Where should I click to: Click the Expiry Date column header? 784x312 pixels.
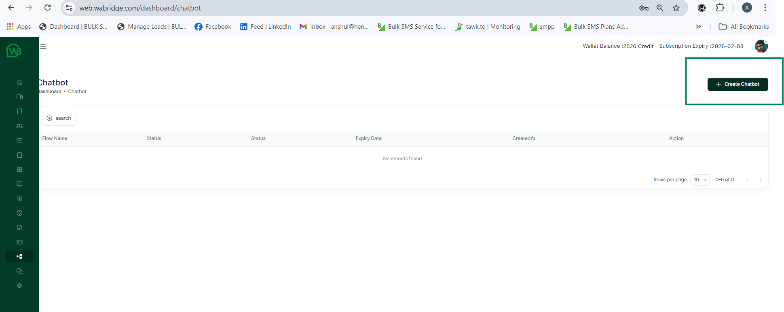pyautogui.click(x=368, y=138)
